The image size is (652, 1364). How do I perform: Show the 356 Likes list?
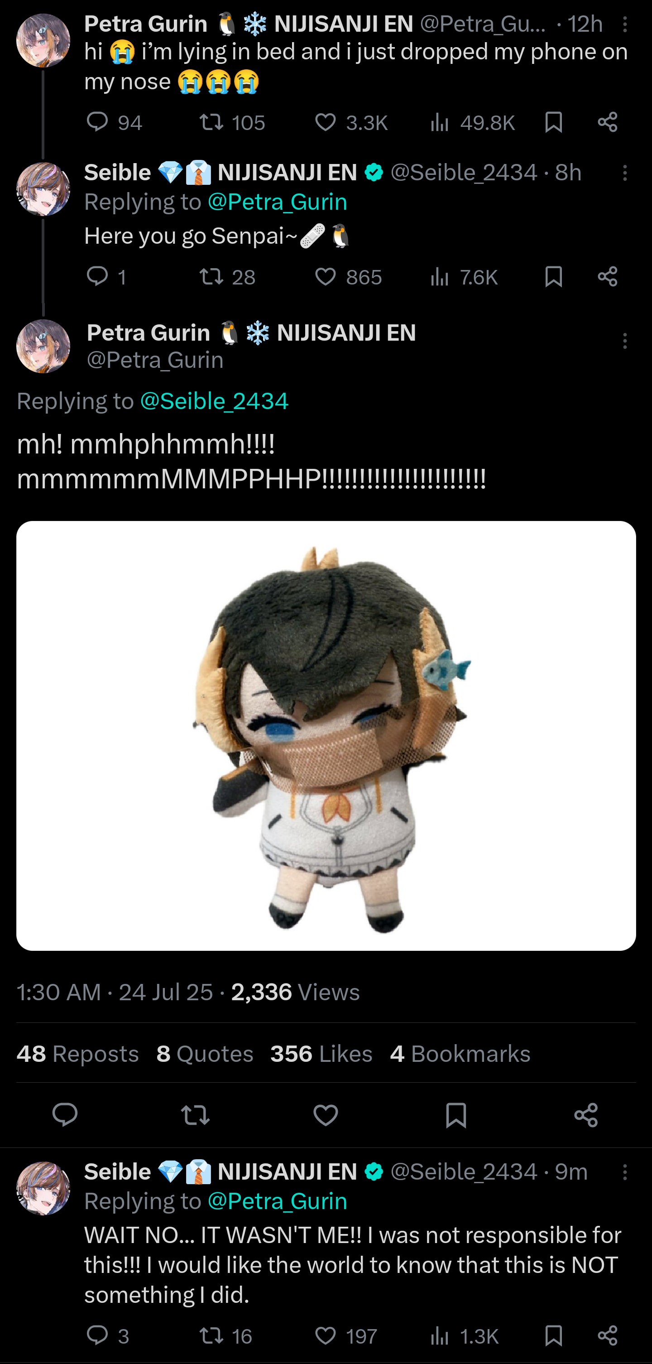321,1054
